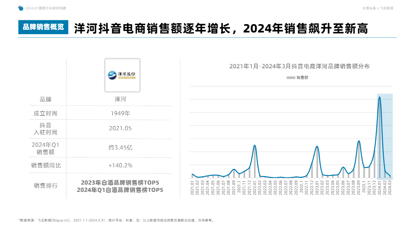Click the 抖音入驻时间 row label

(x=45, y=129)
